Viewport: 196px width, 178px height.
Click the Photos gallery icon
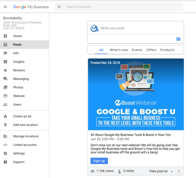coord(5,88)
